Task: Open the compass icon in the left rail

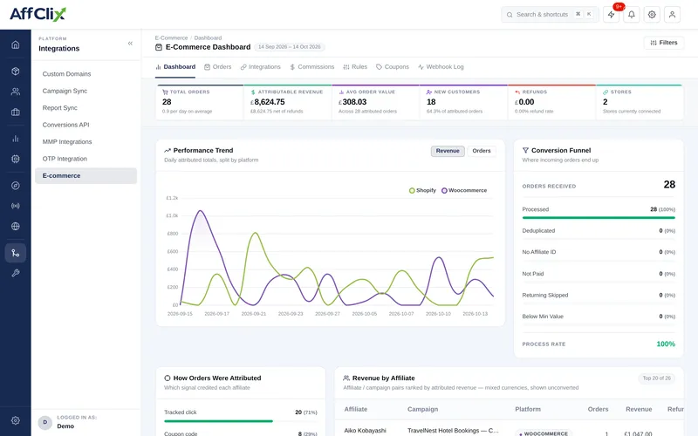Action: tap(16, 186)
